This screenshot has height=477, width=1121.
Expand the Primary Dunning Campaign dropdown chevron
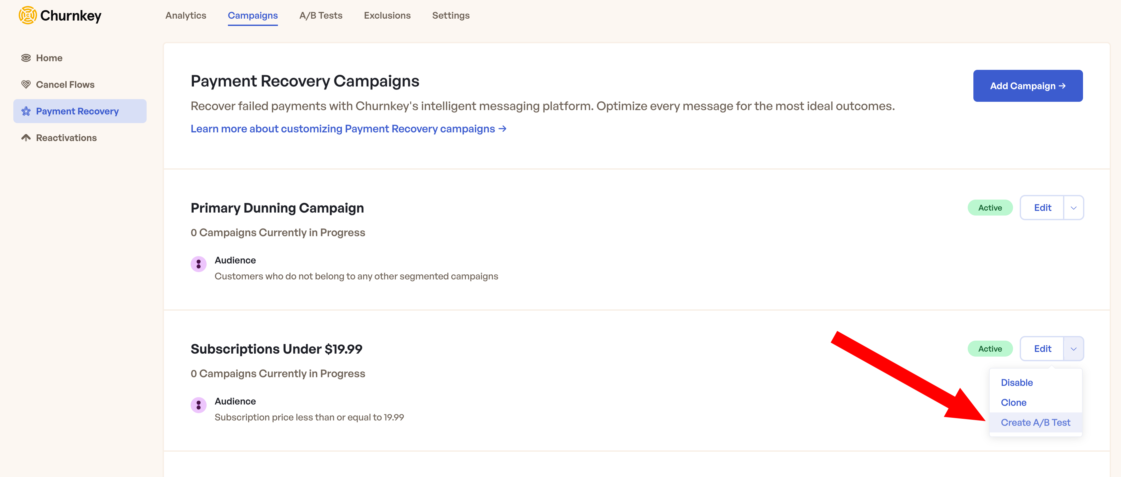pos(1074,208)
